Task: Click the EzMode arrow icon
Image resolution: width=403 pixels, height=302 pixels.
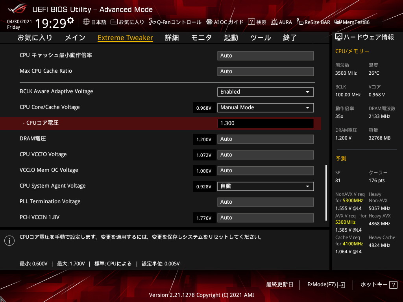Action: point(342,285)
